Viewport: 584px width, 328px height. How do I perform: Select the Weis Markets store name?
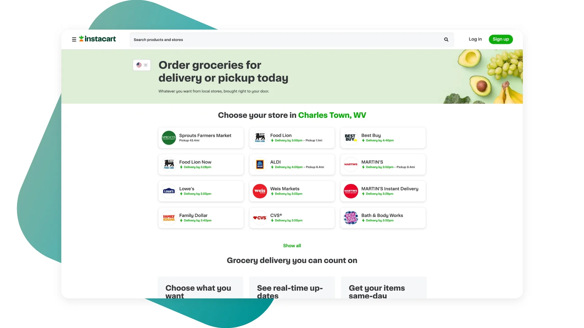(x=285, y=189)
